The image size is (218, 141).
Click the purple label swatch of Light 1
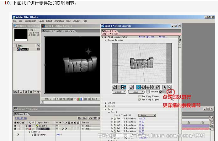coord(29,126)
